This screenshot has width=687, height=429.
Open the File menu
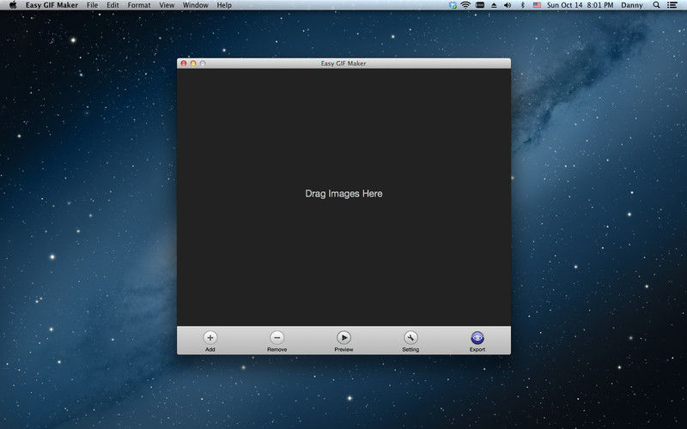92,5
